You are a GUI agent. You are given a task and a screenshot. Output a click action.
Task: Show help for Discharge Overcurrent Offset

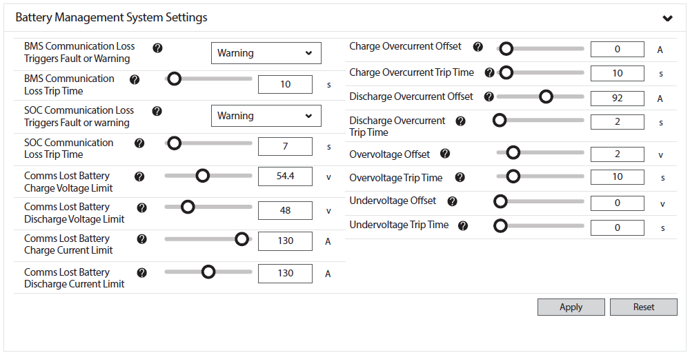489,97
